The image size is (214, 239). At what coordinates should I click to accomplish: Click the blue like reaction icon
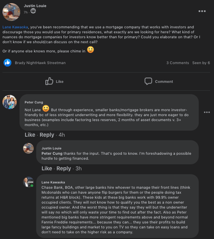pos(7,63)
